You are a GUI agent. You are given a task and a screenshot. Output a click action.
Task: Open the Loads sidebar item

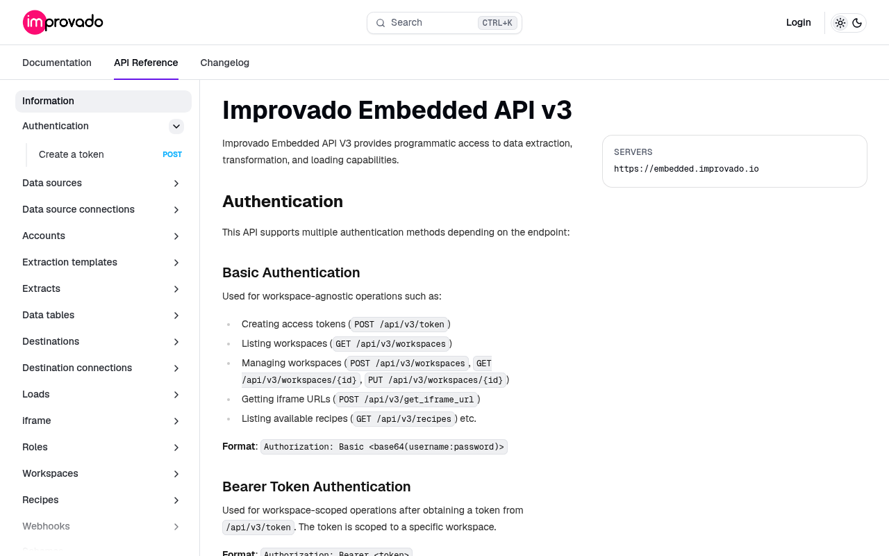pos(36,394)
